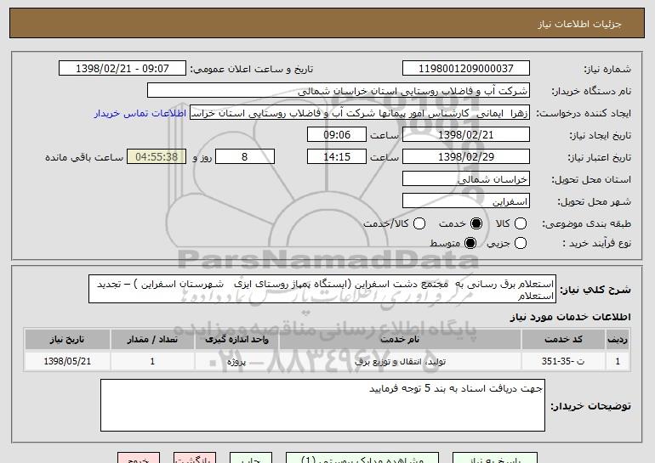
Task: Click the نام خدمت column header
Action: (x=400, y=340)
